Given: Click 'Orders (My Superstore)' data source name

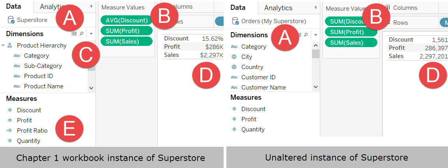Looking at the screenshot, I should tap(274, 21).
